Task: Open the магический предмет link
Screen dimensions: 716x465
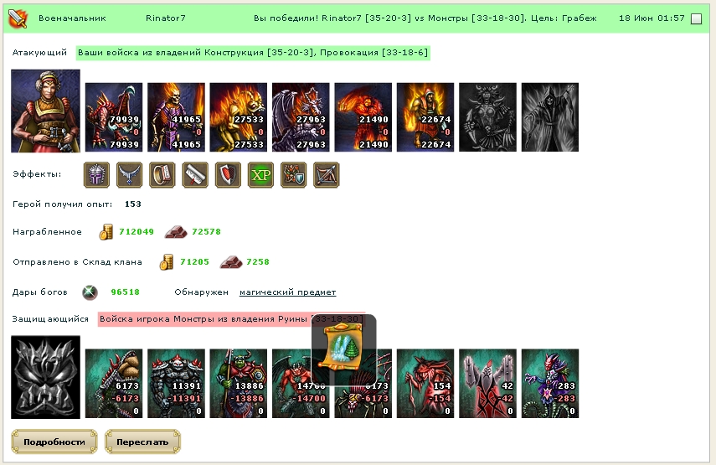Action: tap(288, 292)
